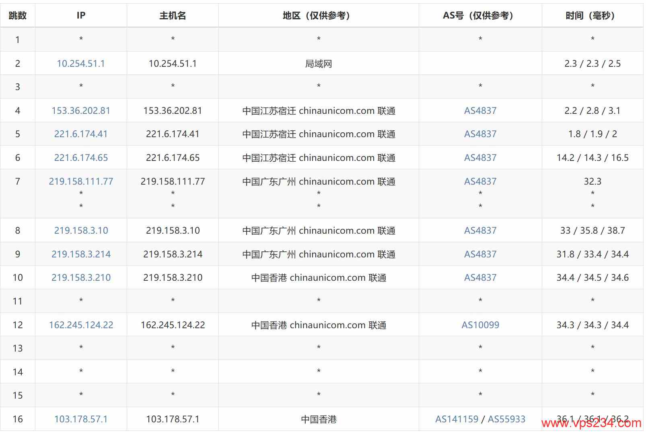Open IP link 10.254.51.1

(81, 64)
